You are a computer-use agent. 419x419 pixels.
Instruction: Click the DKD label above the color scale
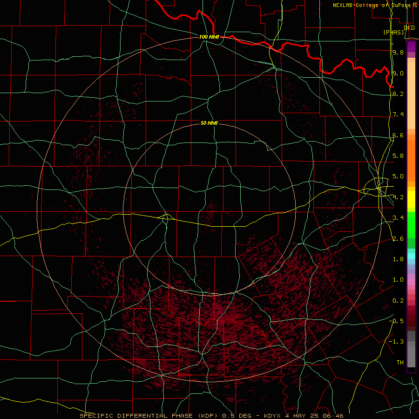click(x=409, y=28)
